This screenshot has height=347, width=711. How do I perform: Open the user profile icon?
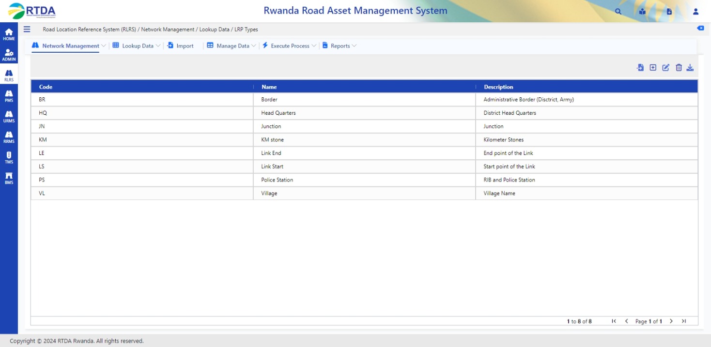696,11
